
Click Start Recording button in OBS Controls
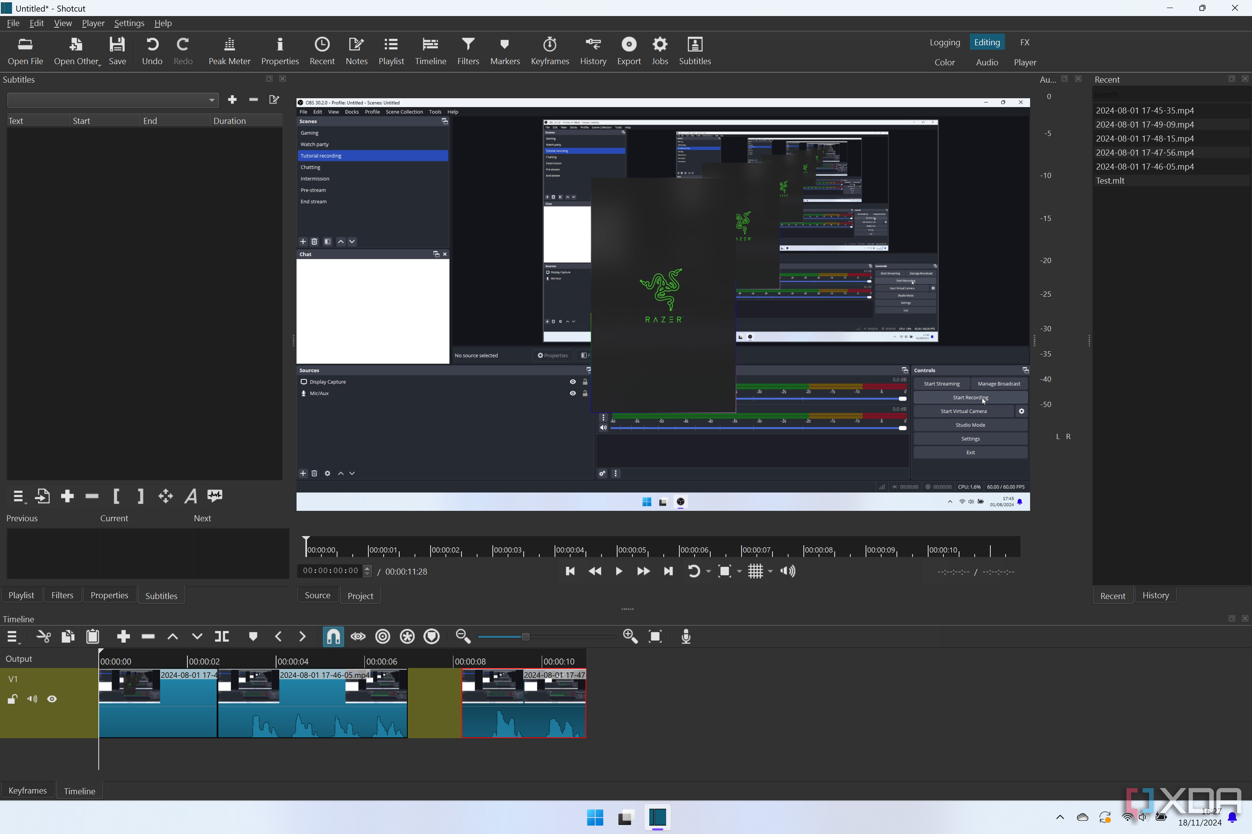tap(970, 397)
